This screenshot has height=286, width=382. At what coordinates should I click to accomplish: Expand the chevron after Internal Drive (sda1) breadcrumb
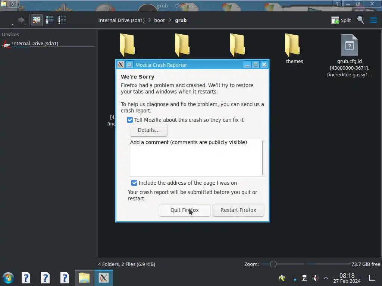(x=150, y=20)
